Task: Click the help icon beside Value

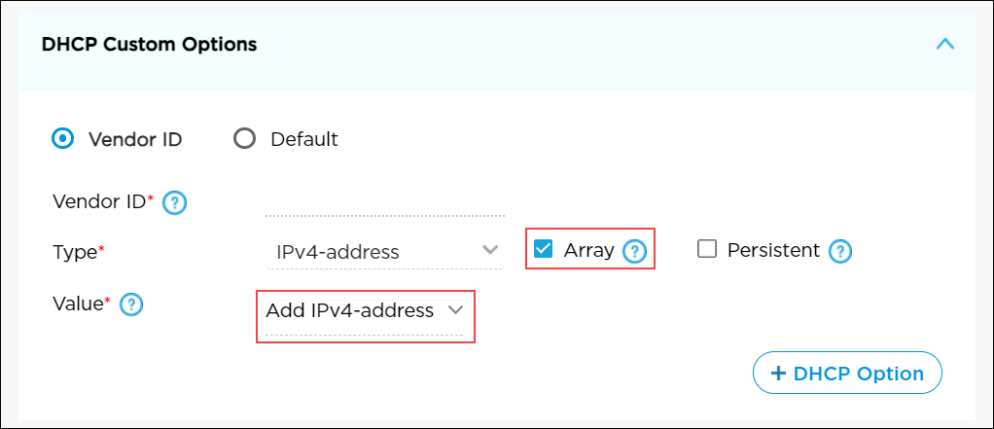Action: click(130, 305)
